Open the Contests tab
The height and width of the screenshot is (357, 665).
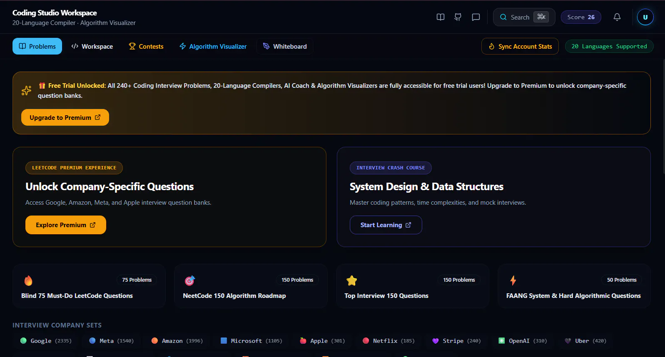coord(146,46)
